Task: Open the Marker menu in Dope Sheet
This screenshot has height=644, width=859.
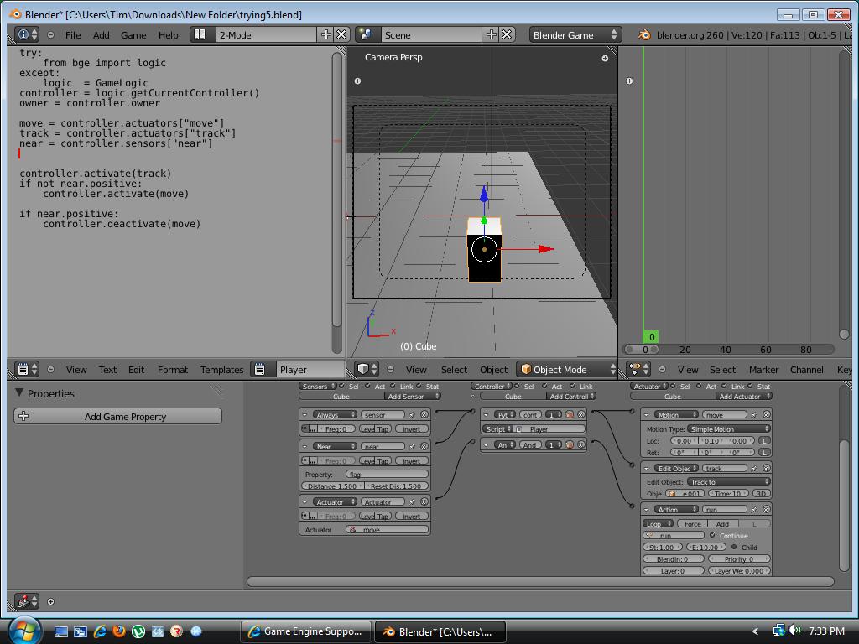Action: [x=763, y=370]
